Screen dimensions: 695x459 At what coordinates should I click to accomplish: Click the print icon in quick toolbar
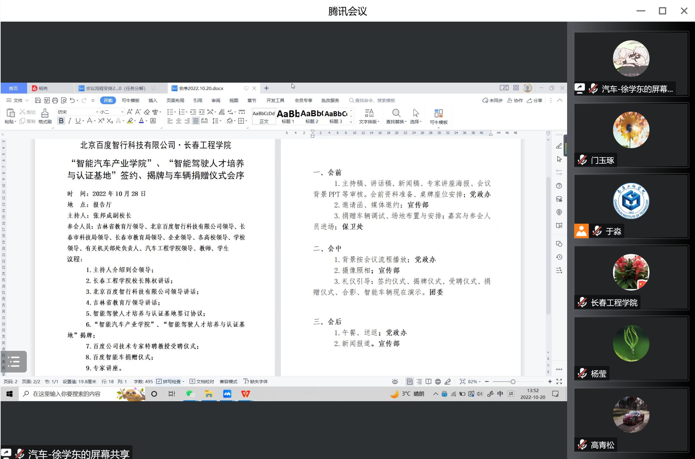coord(55,100)
